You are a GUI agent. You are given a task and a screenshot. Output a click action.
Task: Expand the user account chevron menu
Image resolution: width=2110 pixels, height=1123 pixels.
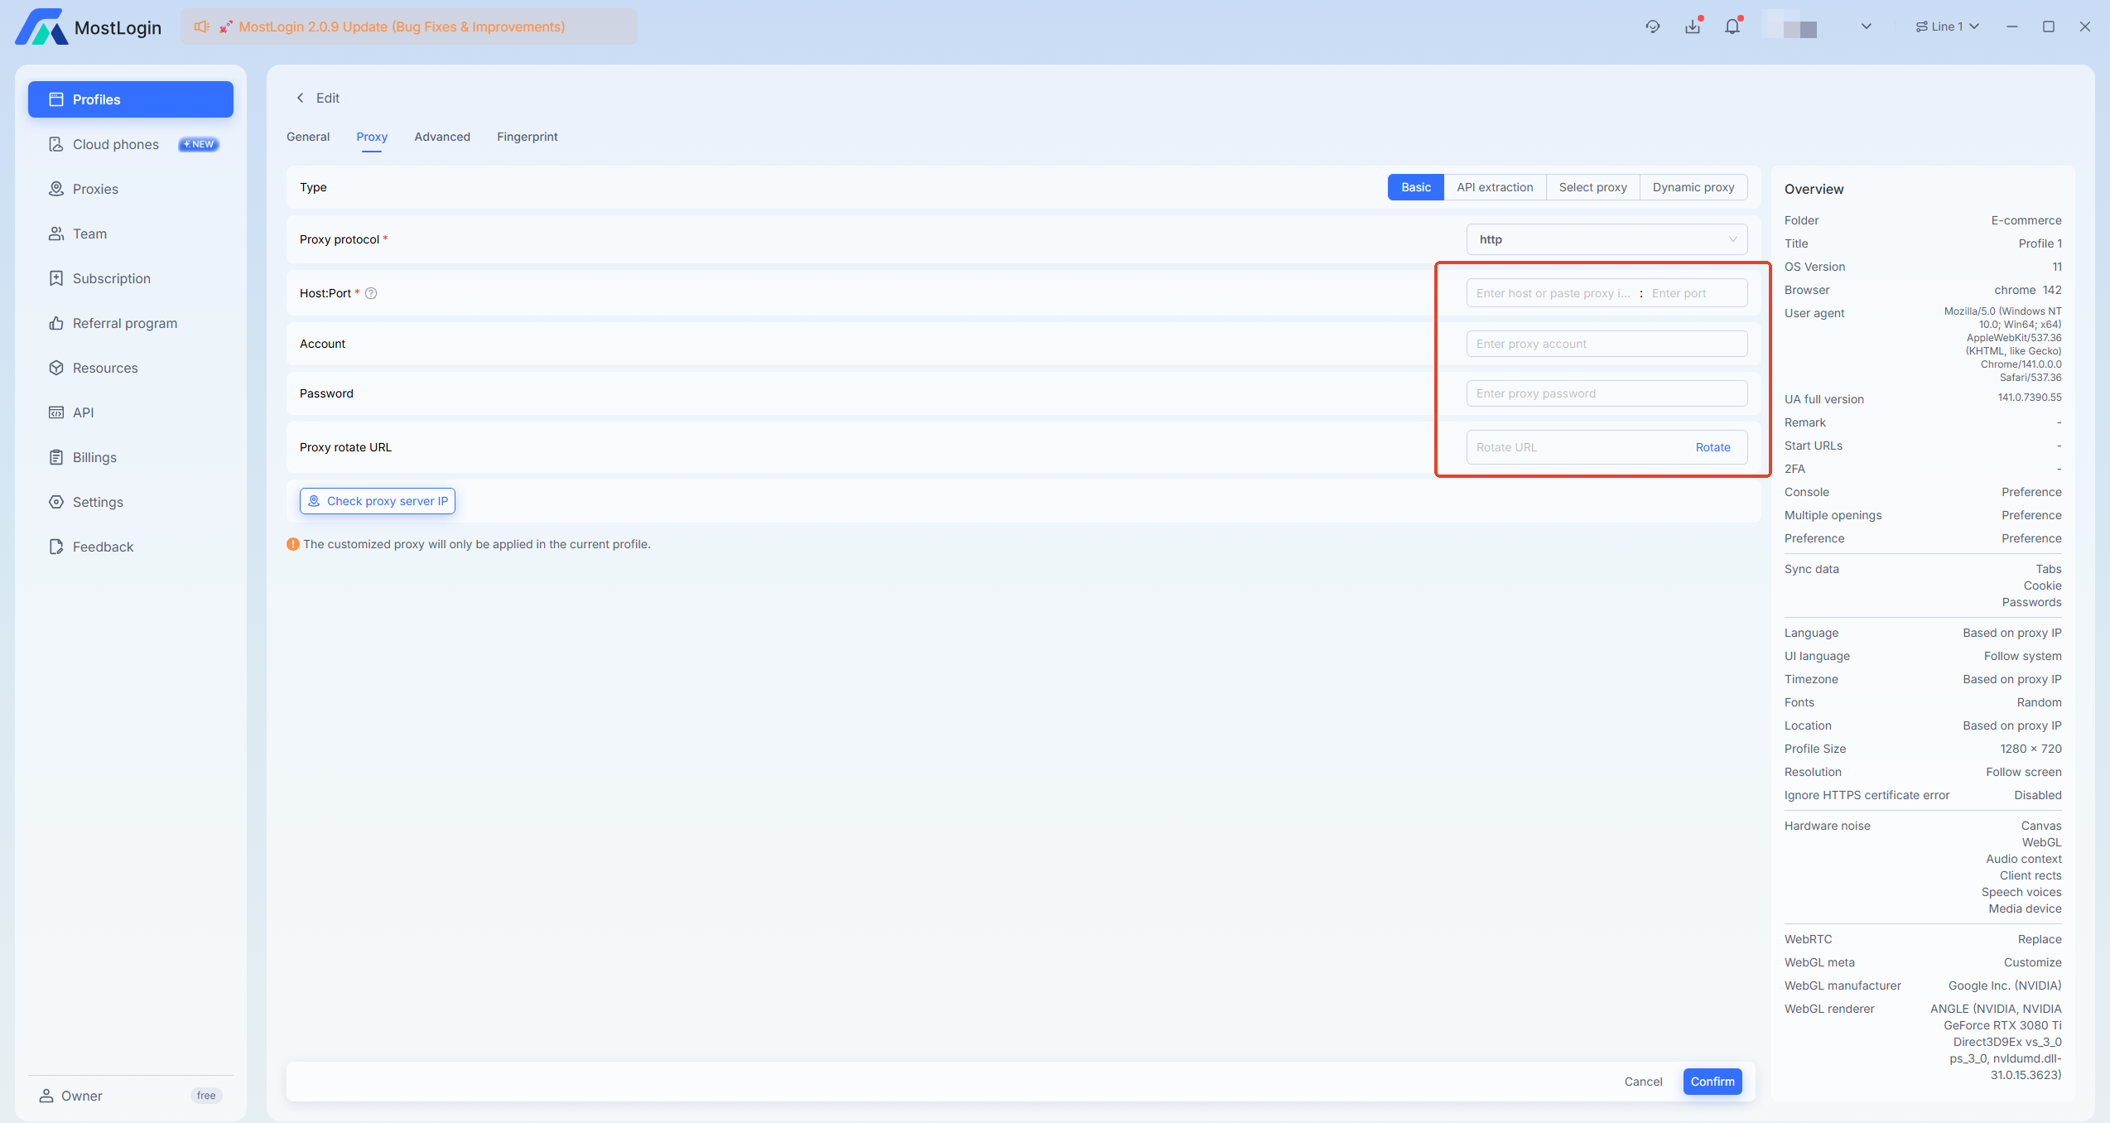(x=1866, y=27)
